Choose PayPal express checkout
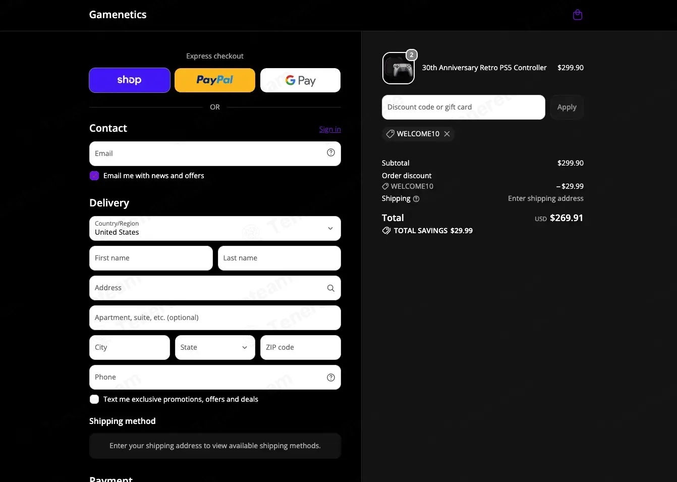Image resolution: width=677 pixels, height=482 pixels. tap(215, 80)
